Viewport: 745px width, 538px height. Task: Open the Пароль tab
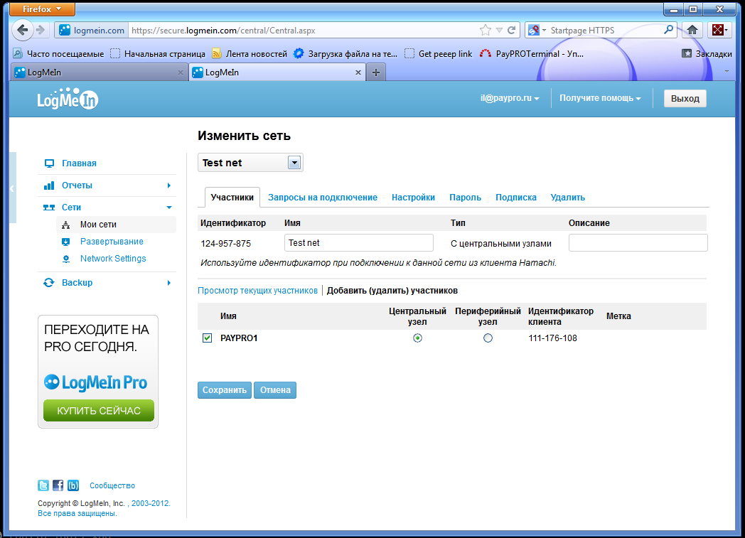click(465, 198)
